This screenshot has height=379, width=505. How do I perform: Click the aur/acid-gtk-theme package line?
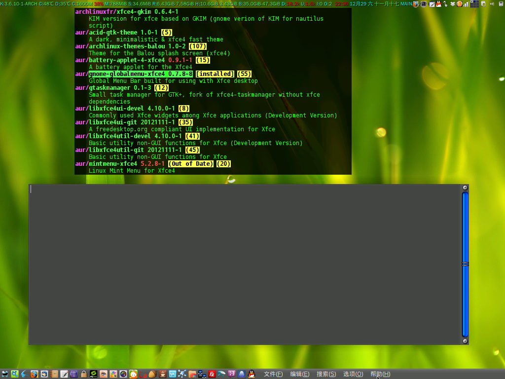[124, 32]
